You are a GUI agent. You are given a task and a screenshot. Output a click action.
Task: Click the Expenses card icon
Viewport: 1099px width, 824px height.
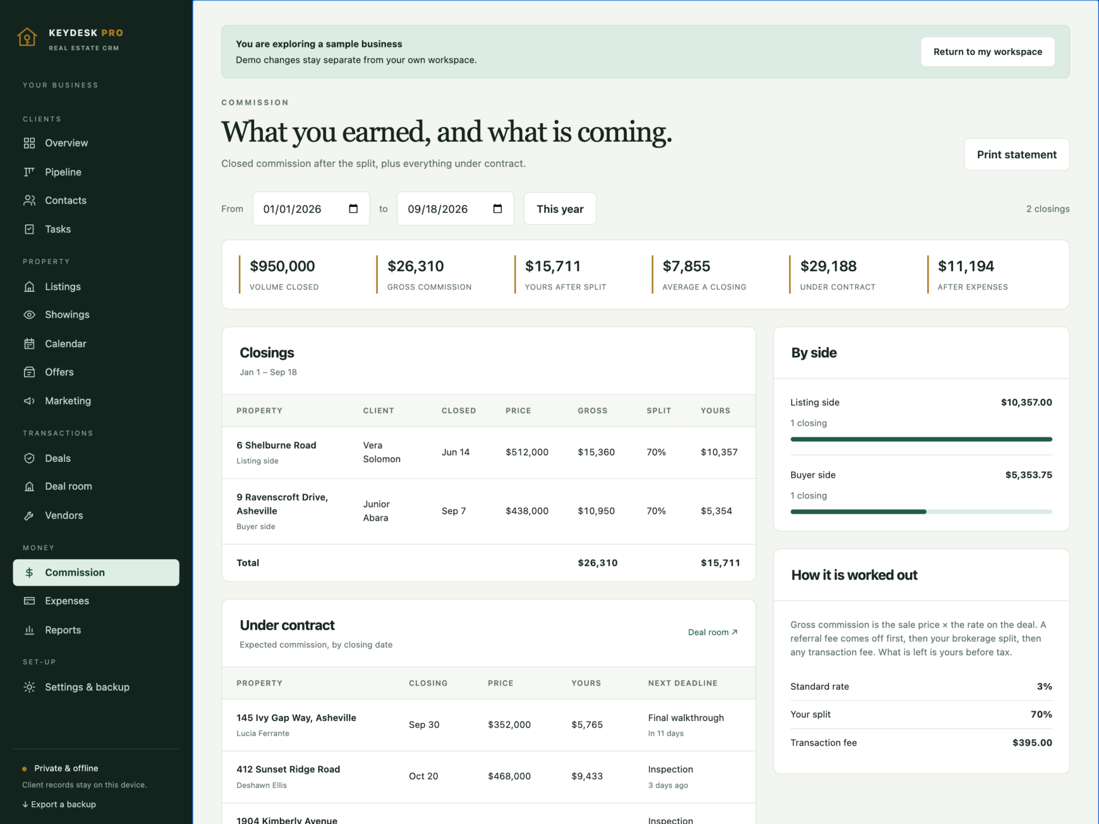tap(29, 601)
